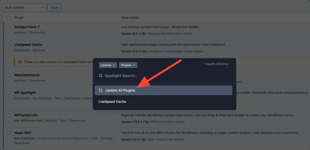This screenshot has height=150, width=310.
Task: Open LiteSpeed Cache Settings link
Action: click(x=39, y=50)
